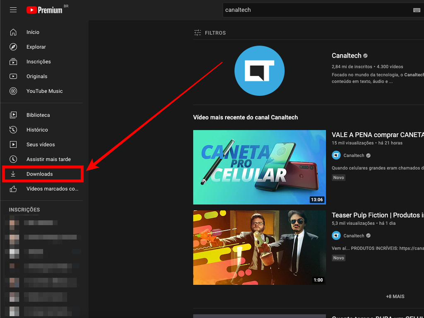Click the Seus vídeos icon
The height and width of the screenshot is (318, 424).
13,145
